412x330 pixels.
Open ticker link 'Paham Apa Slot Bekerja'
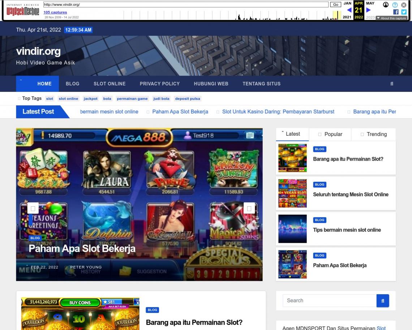[180, 111]
